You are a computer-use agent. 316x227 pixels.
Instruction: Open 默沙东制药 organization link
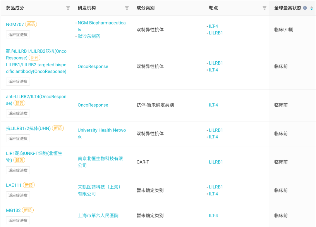[89, 36]
